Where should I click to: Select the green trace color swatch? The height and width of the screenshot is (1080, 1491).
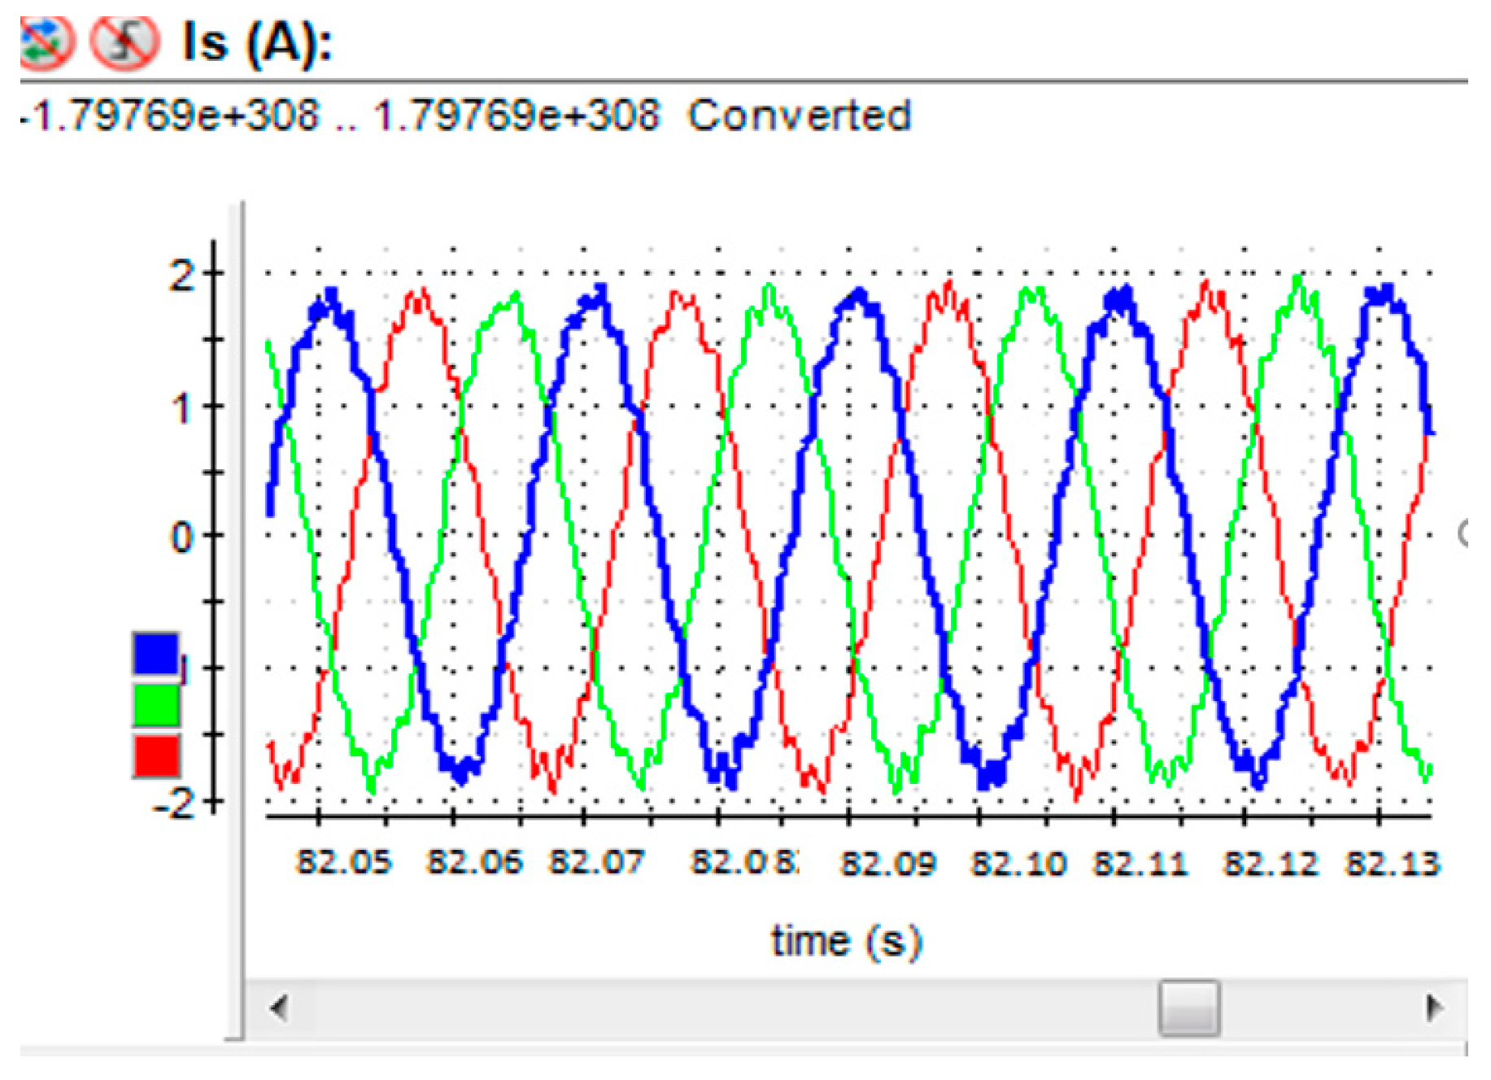156,704
